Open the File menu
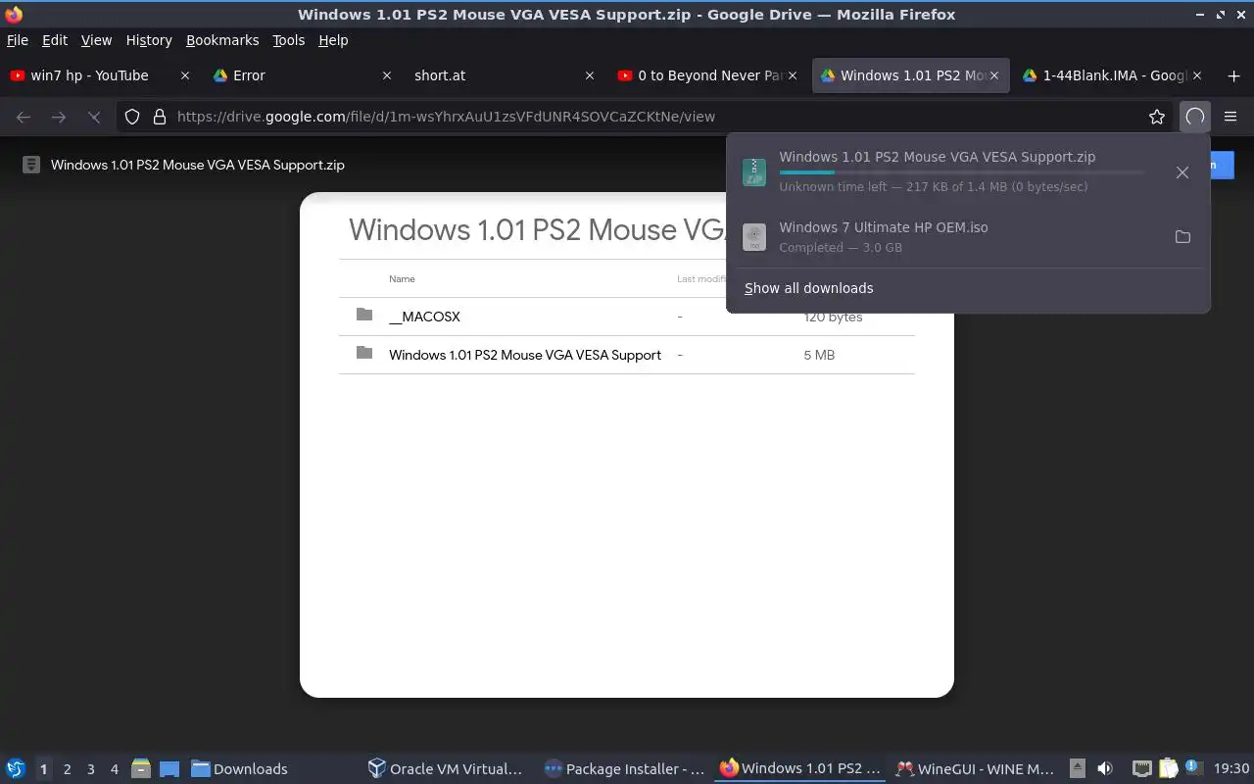This screenshot has height=784, width=1254. [18, 40]
